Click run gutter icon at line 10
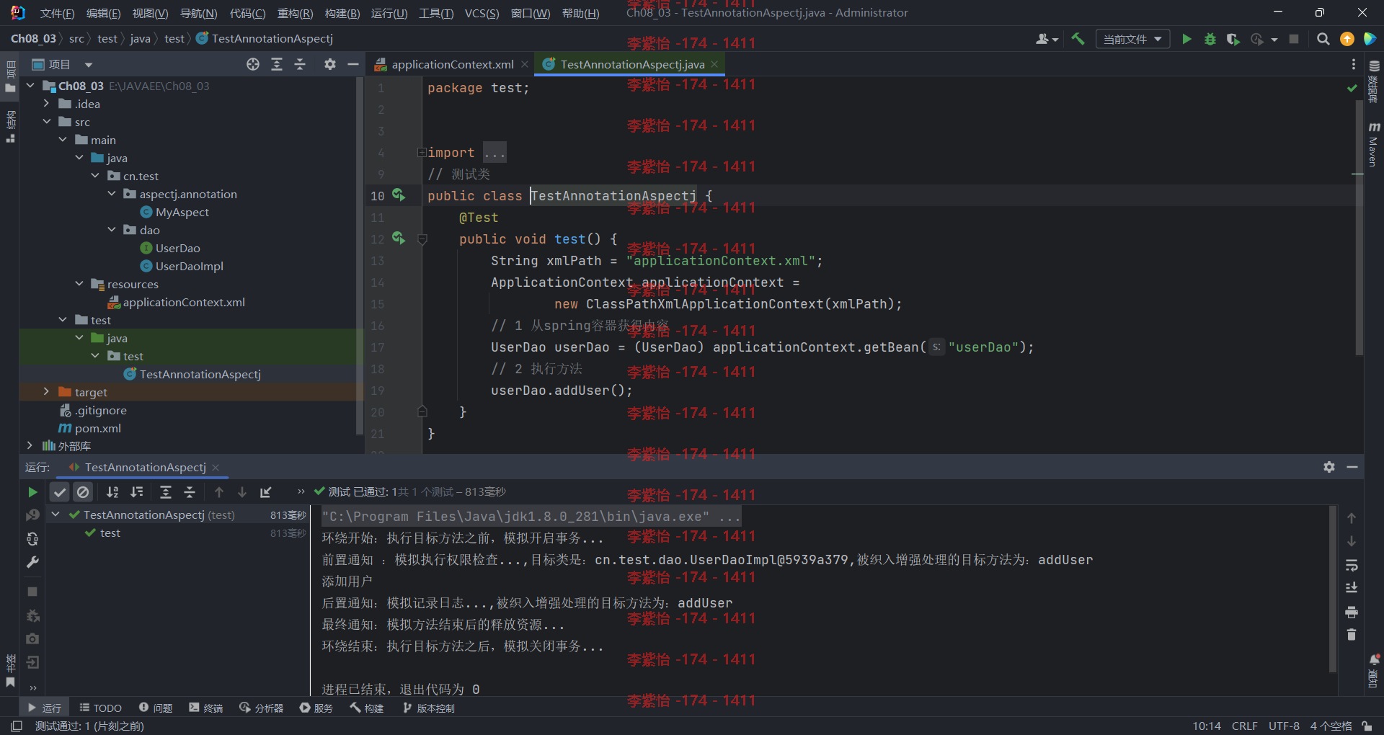The width and height of the screenshot is (1384, 735). (399, 195)
